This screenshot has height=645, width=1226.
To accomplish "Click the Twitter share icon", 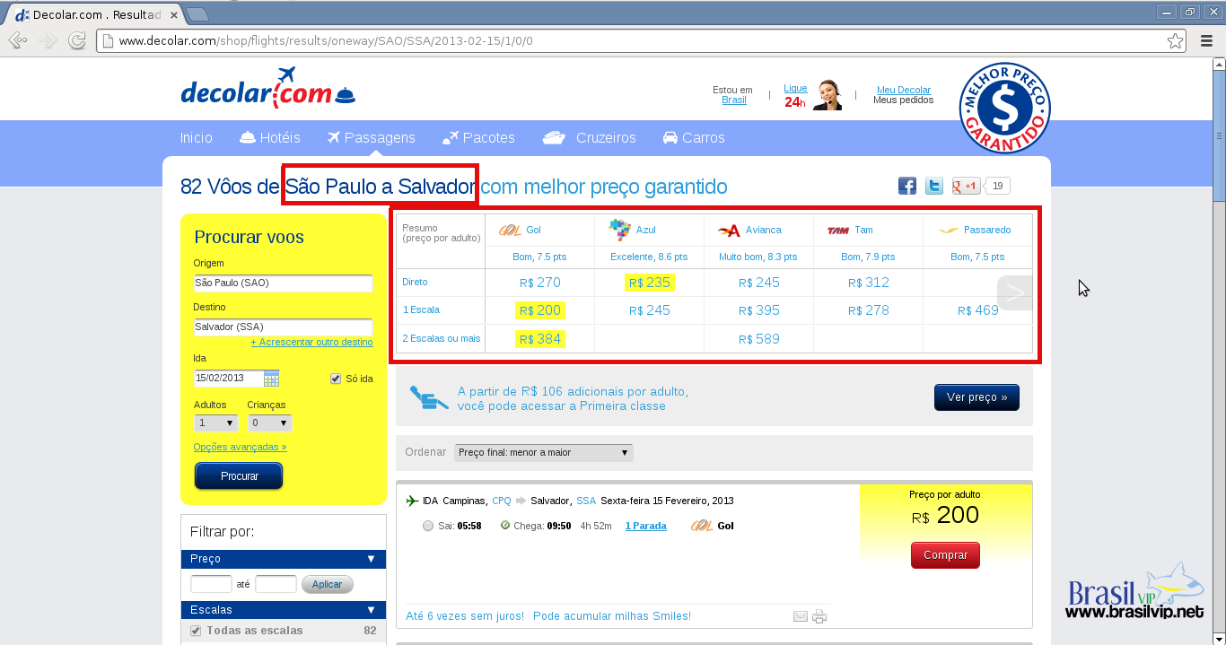I will 934,186.
